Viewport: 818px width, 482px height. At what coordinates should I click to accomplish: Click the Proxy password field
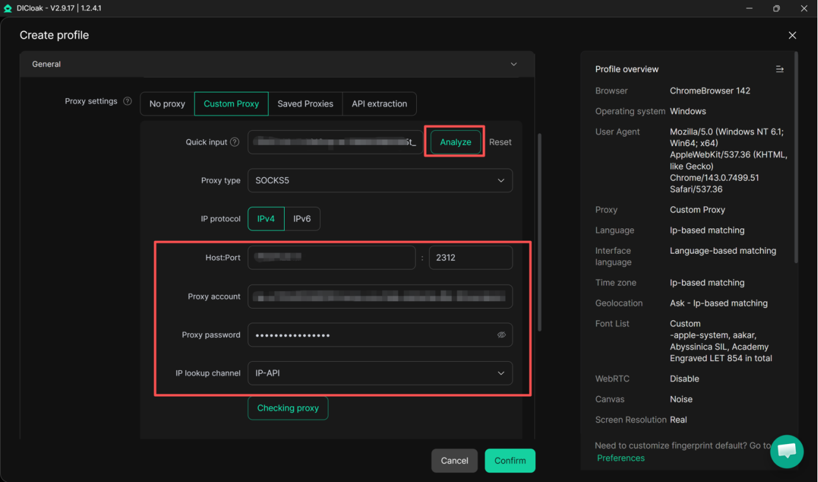[x=380, y=335]
